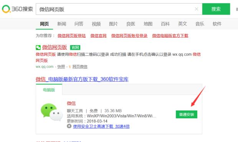The image size is (238, 142).
Task: Open 微信_电脑版最新官方版下载_360软件宝库 result
Action: coord(82,79)
